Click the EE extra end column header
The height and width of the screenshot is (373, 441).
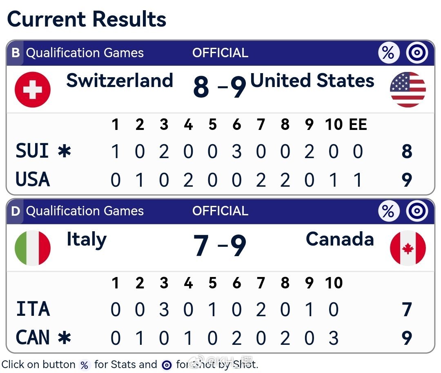click(x=358, y=124)
